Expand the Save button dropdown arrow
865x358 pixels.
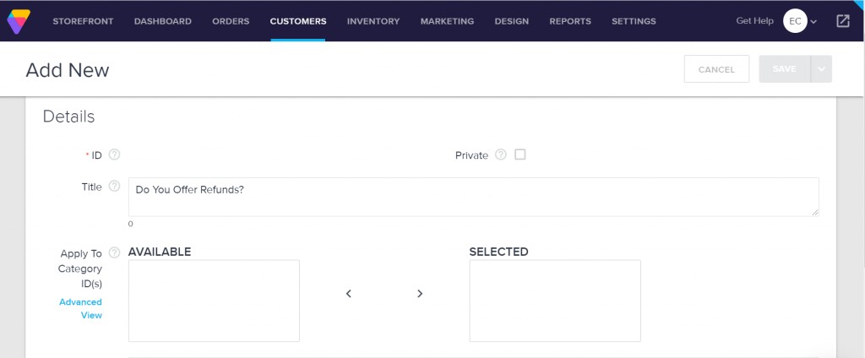tap(821, 69)
